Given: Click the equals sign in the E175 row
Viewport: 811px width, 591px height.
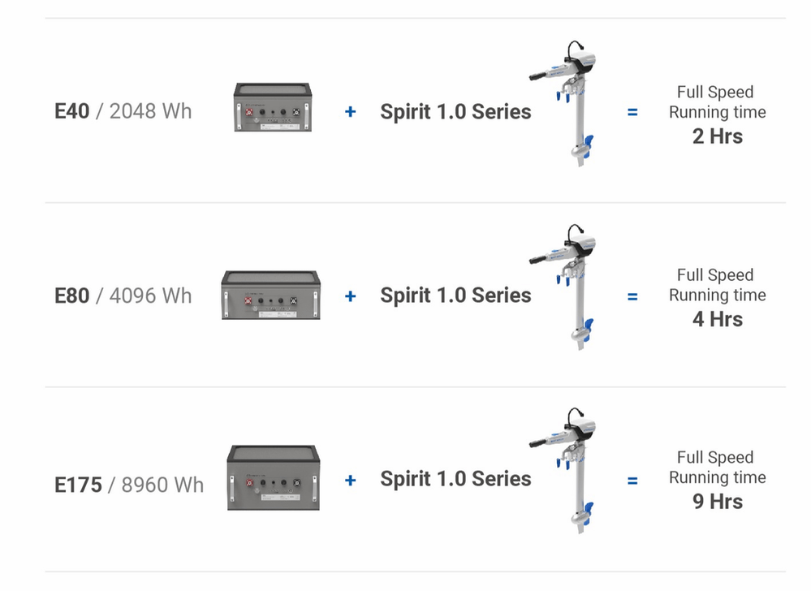Looking at the screenshot, I should 632,481.
